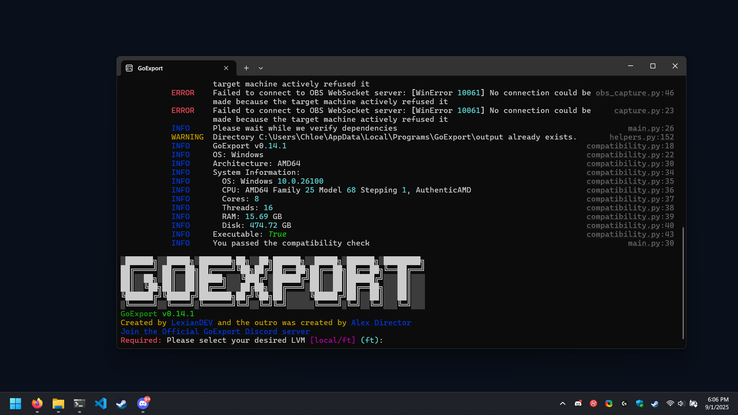
Task: Open the Official GoExport Discord server link
Action: pos(215,332)
